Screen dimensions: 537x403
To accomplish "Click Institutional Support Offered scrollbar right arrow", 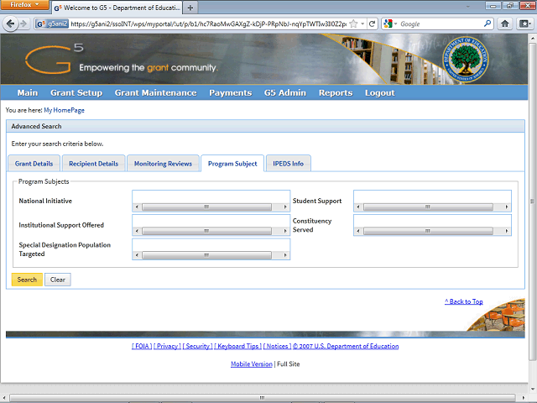I will pos(285,231).
